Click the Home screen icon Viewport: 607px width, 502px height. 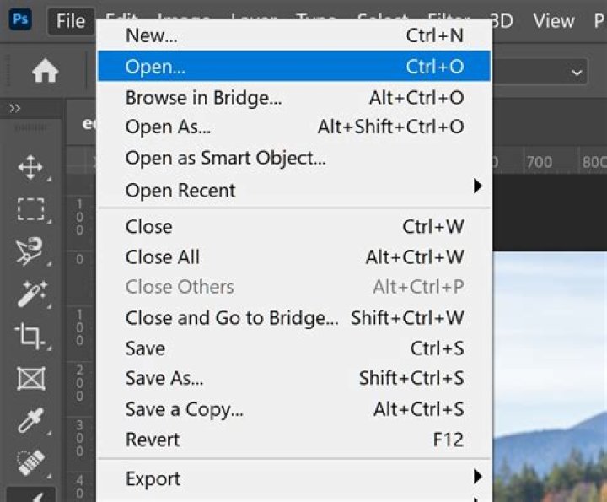click(45, 72)
